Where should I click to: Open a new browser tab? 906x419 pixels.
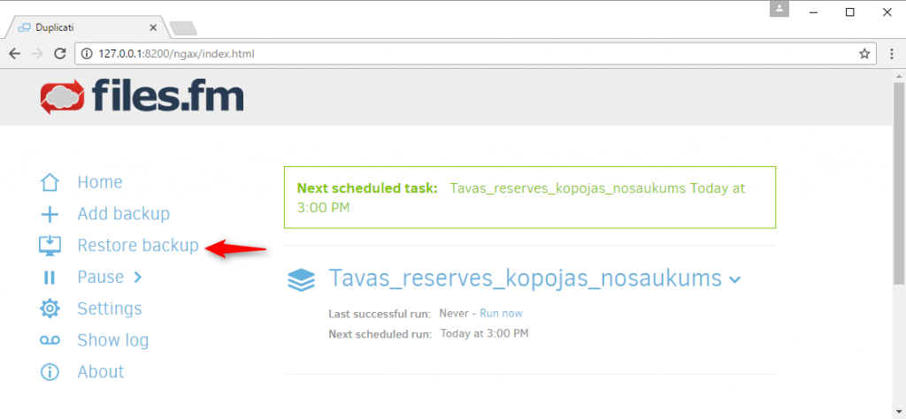[x=183, y=27]
